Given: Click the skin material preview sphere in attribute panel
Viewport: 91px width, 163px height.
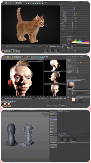Looking at the screenshot, I should [x=71, y=85].
